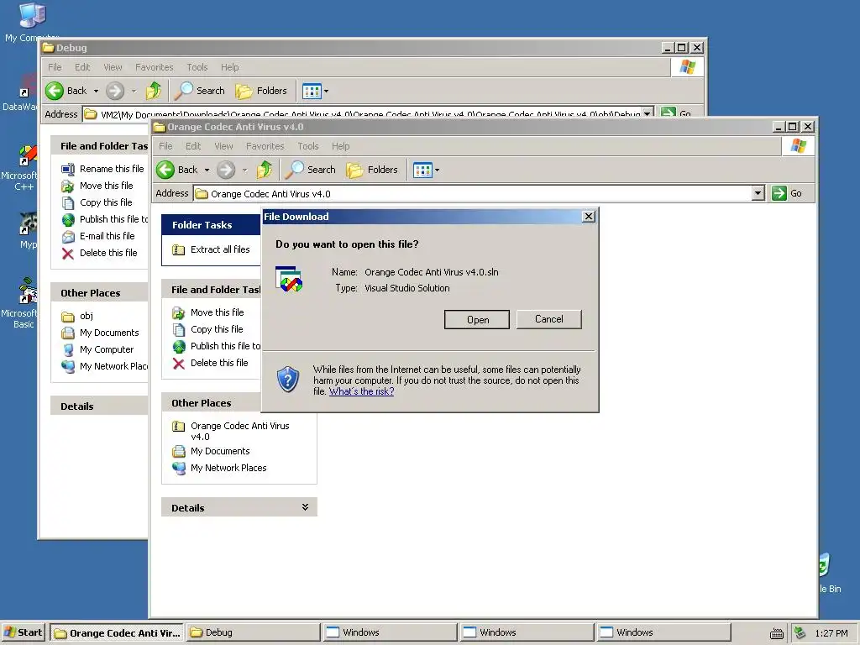Open File menu in Orange Codec window
Image resolution: width=860 pixels, height=645 pixels.
click(x=165, y=146)
